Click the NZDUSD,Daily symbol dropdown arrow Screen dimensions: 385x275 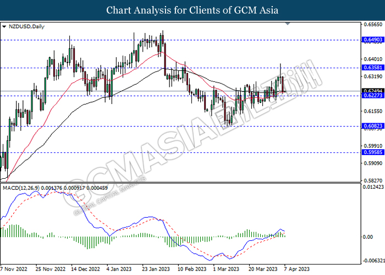pos(4,27)
